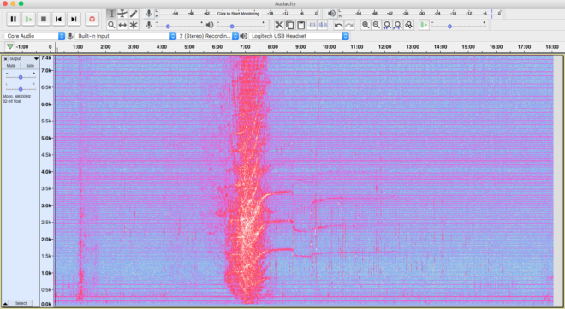Skip to start of the track
The width and height of the screenshot is (565, 309).
coord(59,19)
